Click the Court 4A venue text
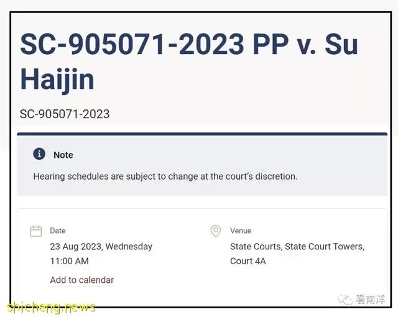398x317 pixels. tap(248, 261)
